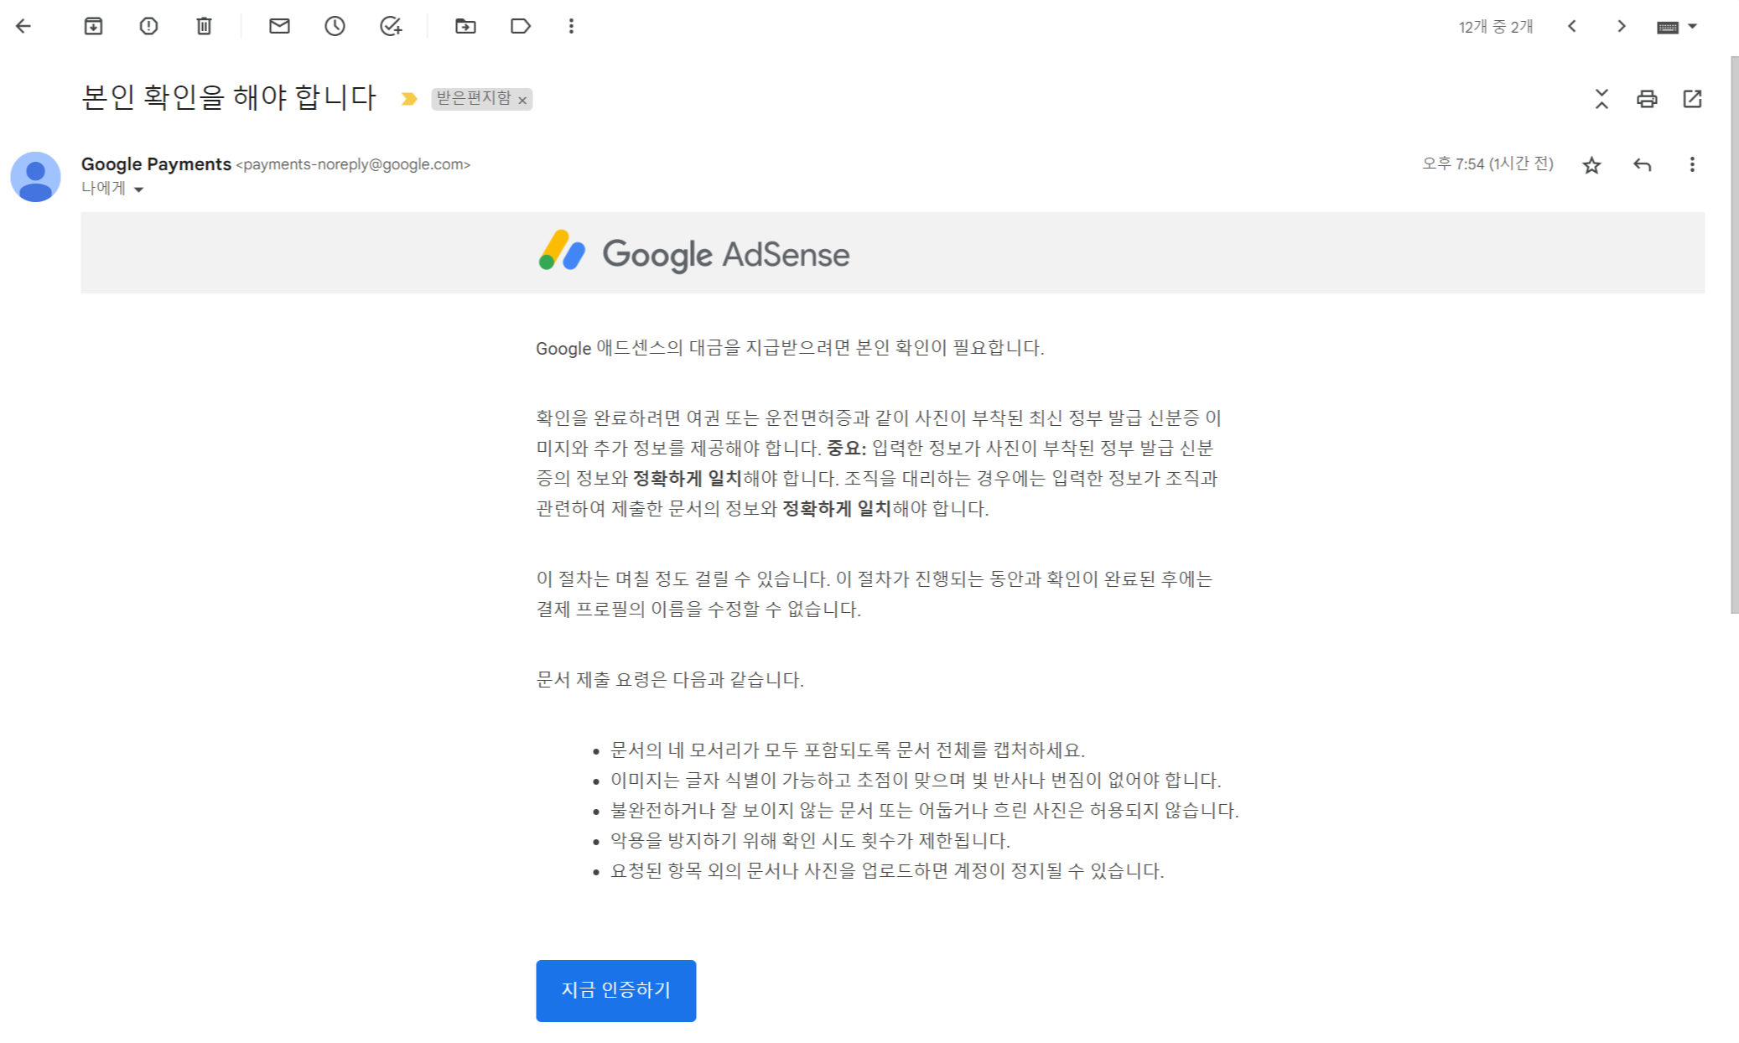1739x1043 pixels.
Task: Click the subject 본인 확인을 해야 합니다
Action: 229,97
